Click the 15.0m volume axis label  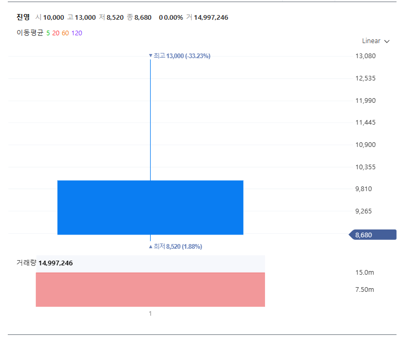(365, 273)
